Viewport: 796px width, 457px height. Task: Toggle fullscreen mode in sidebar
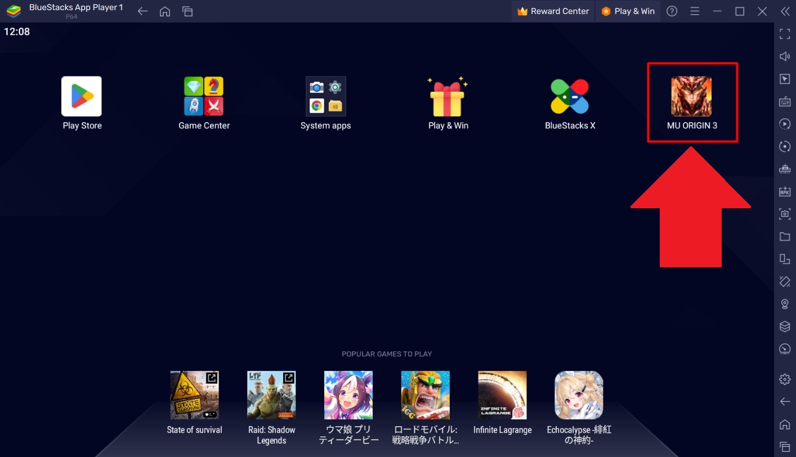click(x=785, y=34)
